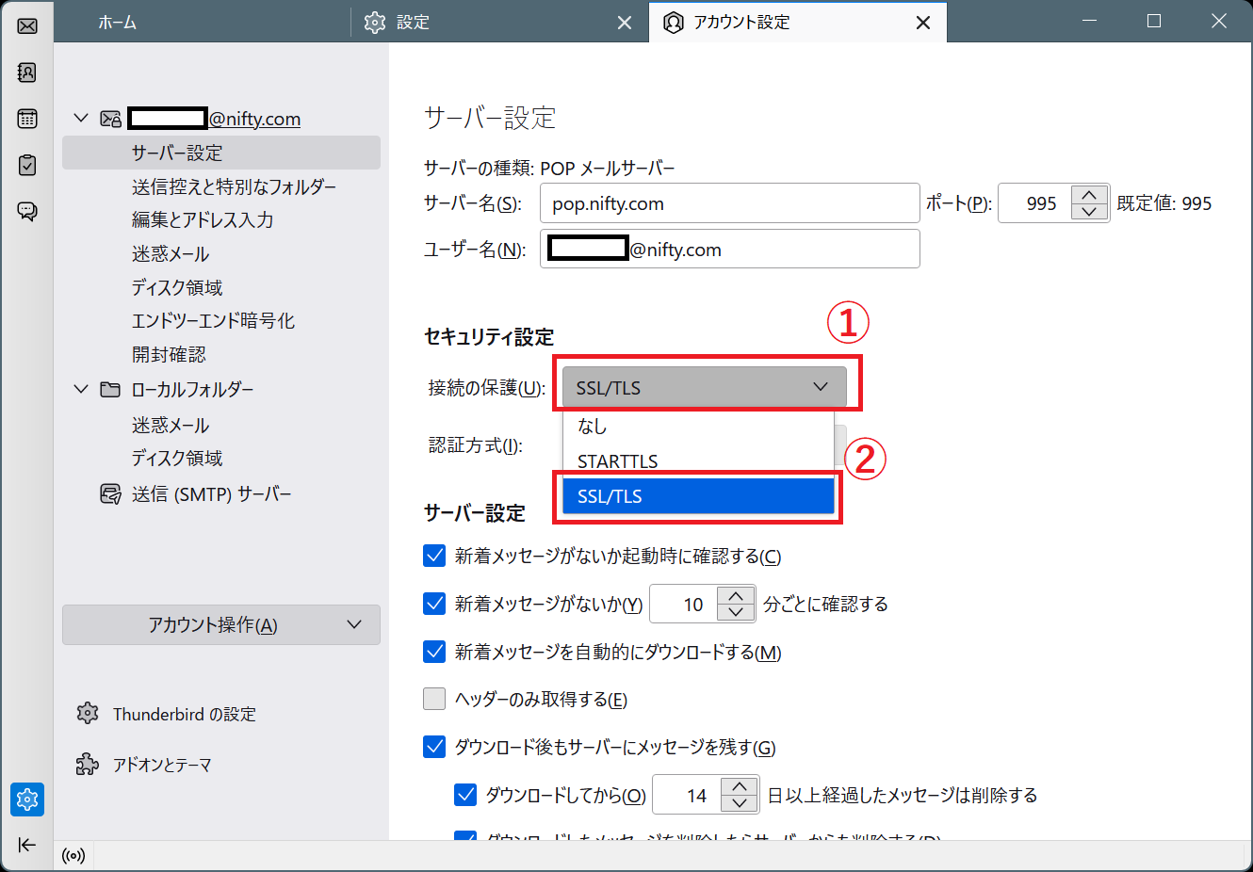Image resolution: width=1253 pixels, height=872 pixels.
Task: Uncheck 新着メッセージがないか起動時に確認する checkbox
Action: click(x=434, y=556)
